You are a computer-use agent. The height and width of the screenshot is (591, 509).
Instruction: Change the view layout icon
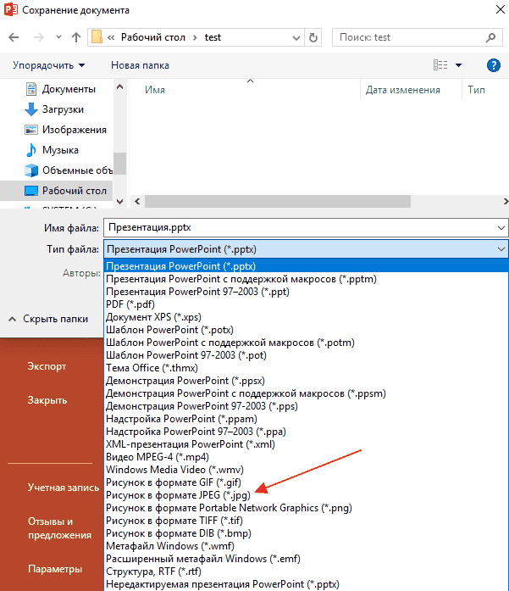coord(440,65)
